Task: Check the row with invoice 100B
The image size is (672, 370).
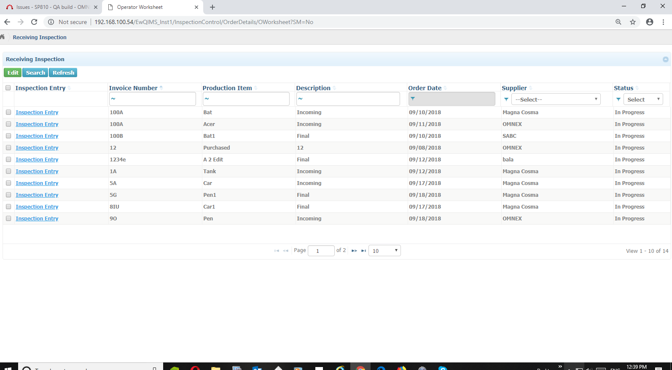Action: pyautogui.click(x=8, y=136)
